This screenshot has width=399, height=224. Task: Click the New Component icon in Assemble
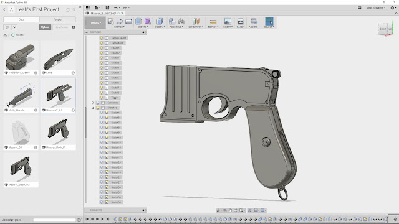click(172, 21)
